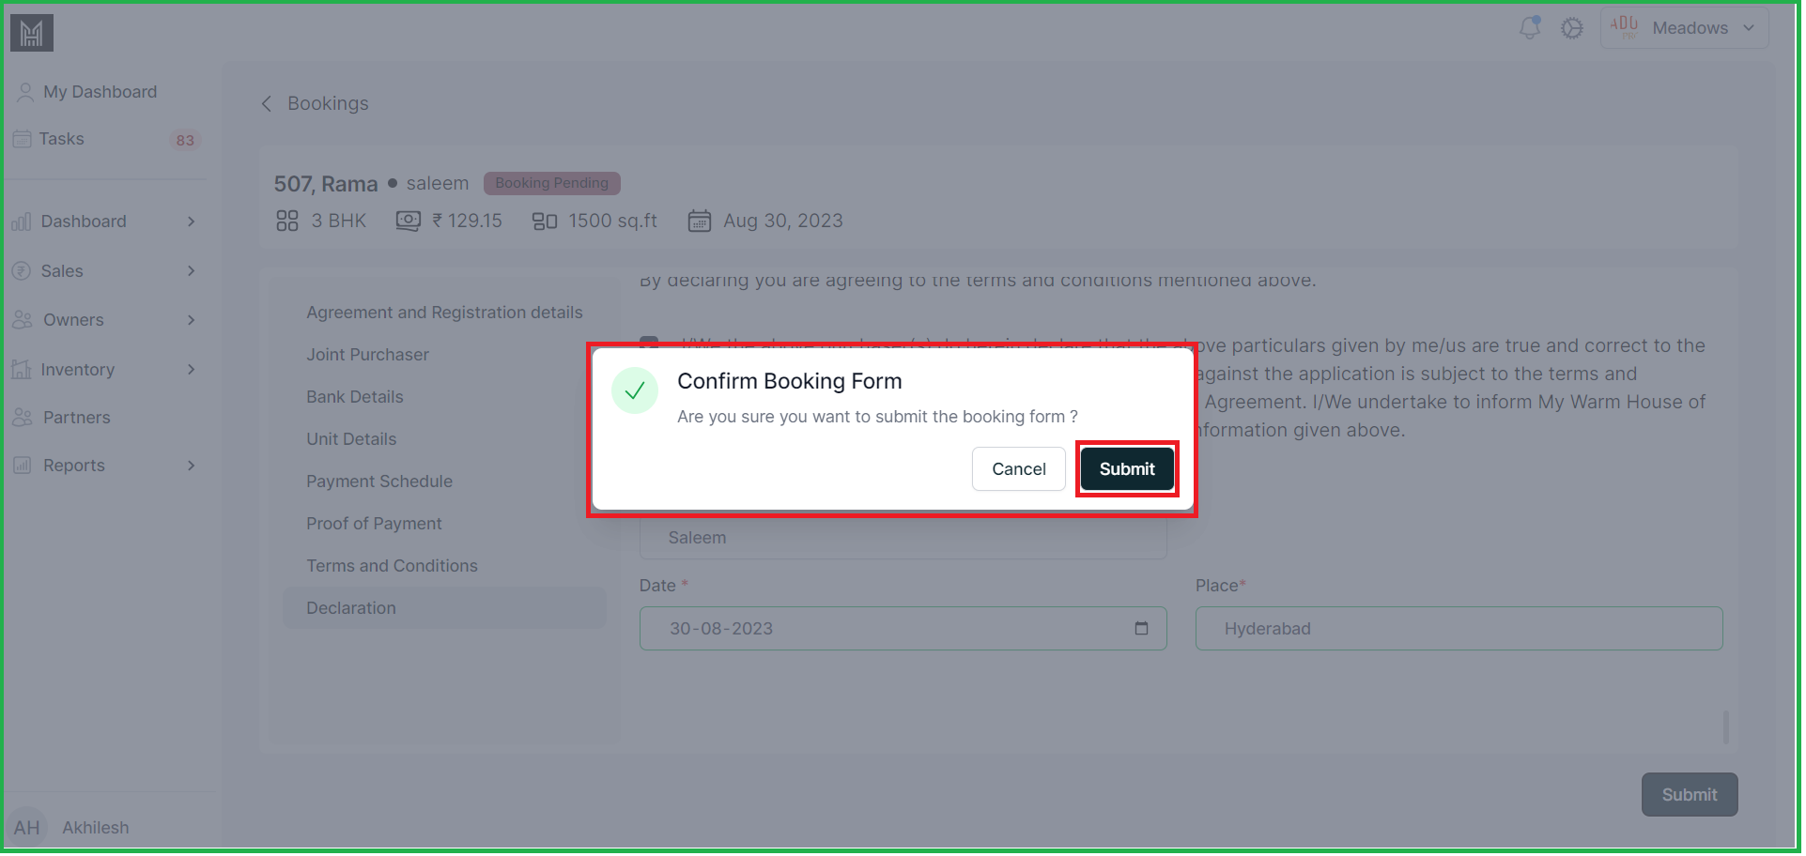Open Sales in sidebar
The width and height of the screenshot is (1806, 856).
pyautogui.click(x=62, y=271)
